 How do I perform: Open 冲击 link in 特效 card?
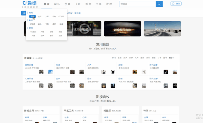pos(164,118)
